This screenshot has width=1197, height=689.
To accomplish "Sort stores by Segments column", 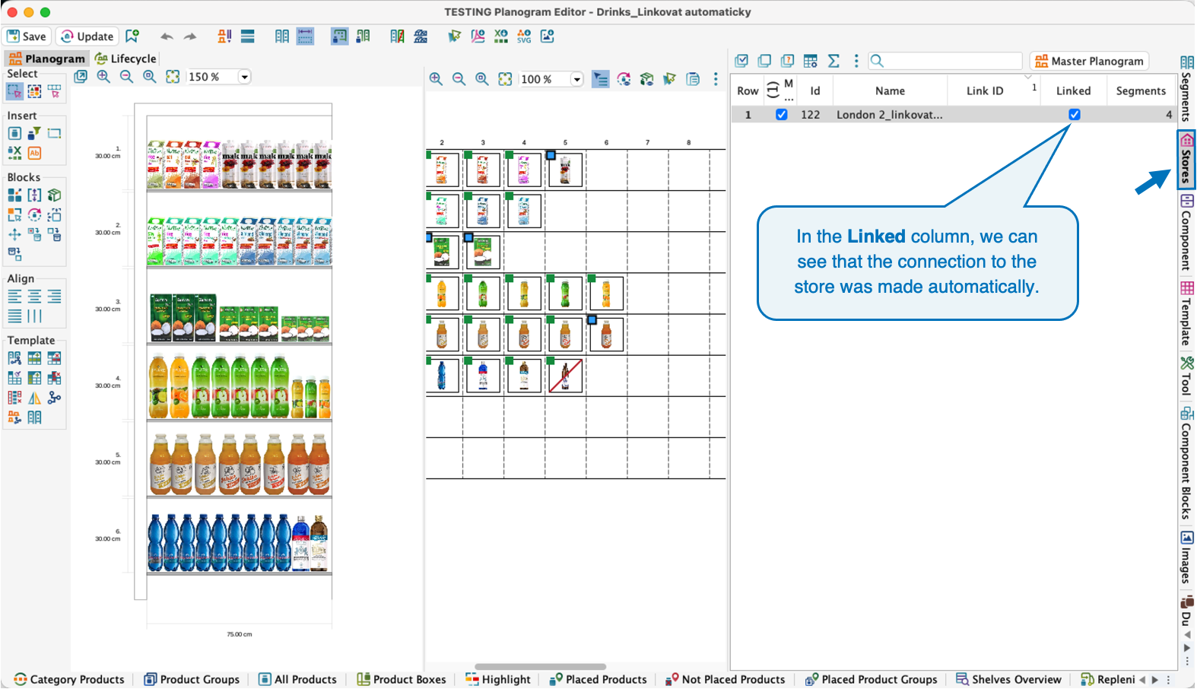I will tap(1141, 90).
